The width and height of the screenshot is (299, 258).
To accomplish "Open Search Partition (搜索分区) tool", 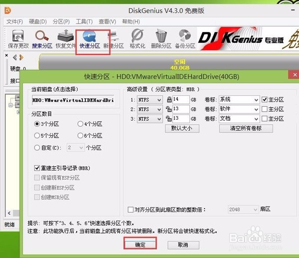I will point(42,39).
